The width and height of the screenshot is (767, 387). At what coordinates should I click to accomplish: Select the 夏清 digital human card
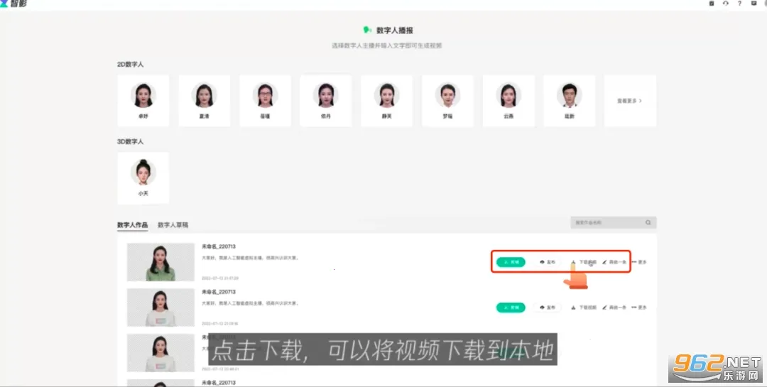click(x=204, y=101)
